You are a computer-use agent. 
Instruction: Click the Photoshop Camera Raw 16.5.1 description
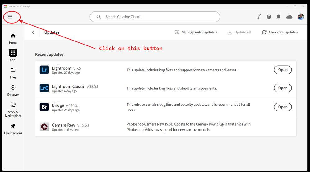click(189, 127)
